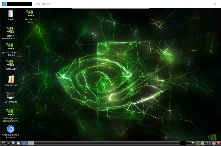Open the volume control speaker icon
The image size is (221, 146).
[189, 143]
